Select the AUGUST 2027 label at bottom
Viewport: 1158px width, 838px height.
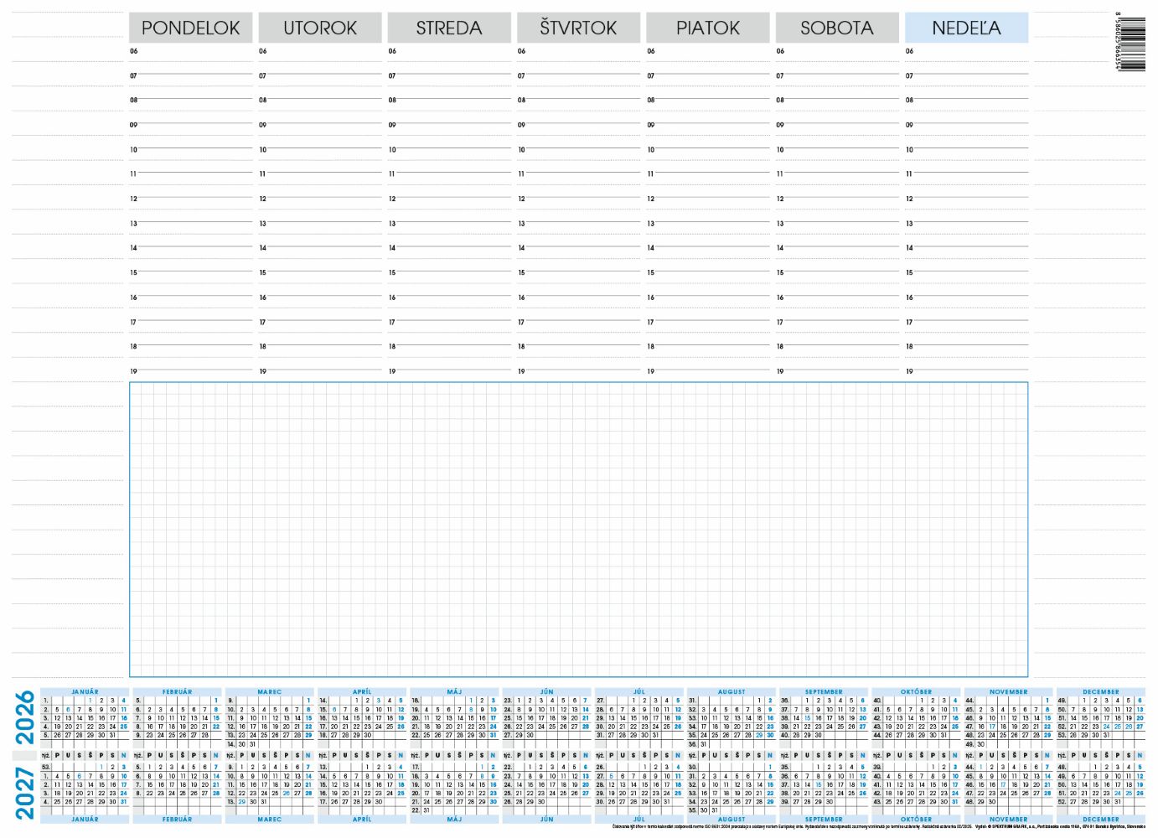click(x=732, y=820)
